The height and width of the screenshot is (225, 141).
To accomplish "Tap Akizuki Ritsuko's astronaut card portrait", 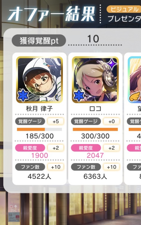I will click(39, 79).
